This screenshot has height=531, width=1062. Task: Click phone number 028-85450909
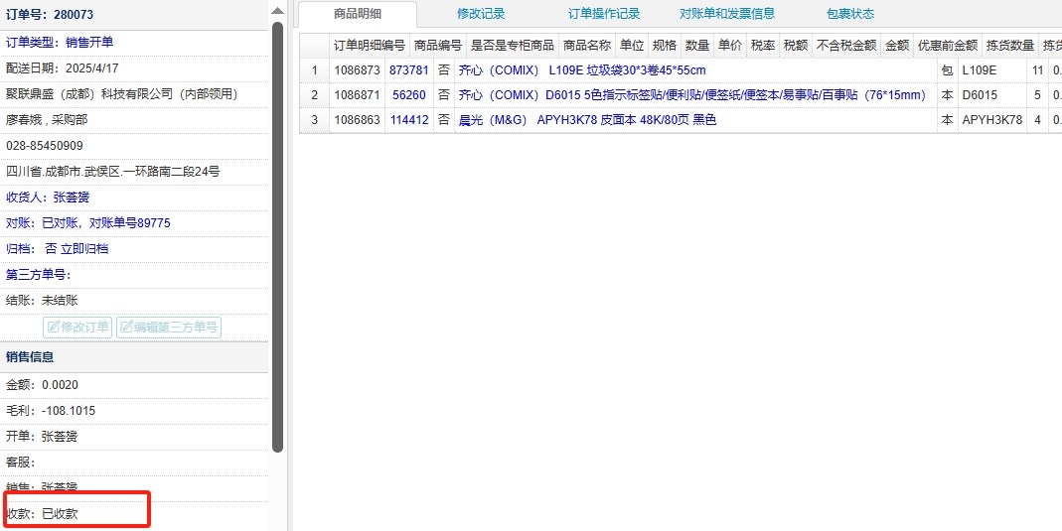click(x=45, y=146)
